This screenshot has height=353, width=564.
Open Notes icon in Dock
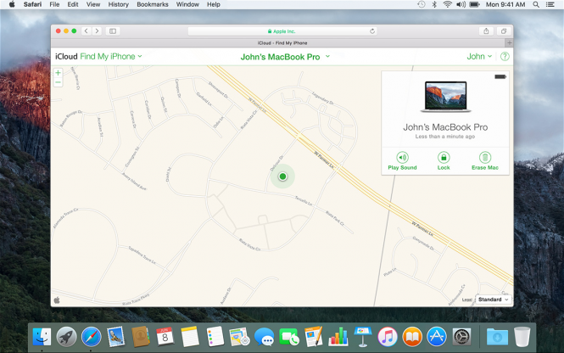pyautogui.click(x=190, y=337)
